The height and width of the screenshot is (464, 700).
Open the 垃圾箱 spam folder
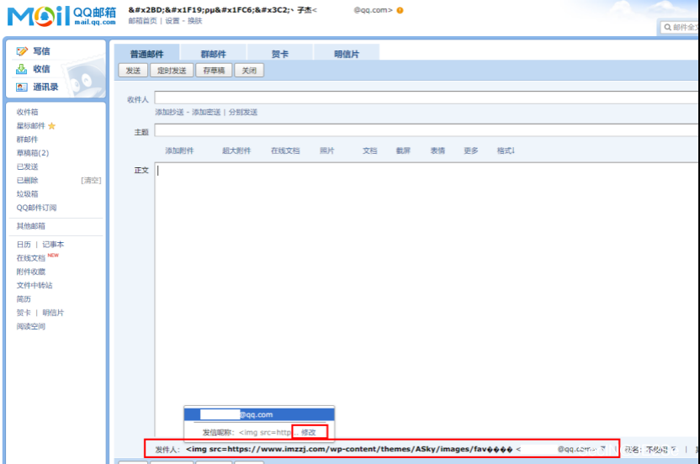[27, 194]
